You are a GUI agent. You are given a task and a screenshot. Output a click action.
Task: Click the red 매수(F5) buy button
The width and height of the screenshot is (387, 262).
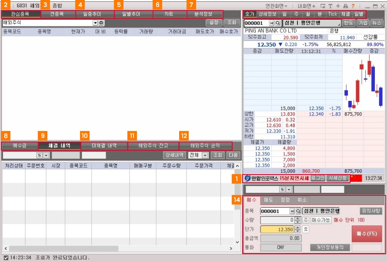tap(367, 234)
